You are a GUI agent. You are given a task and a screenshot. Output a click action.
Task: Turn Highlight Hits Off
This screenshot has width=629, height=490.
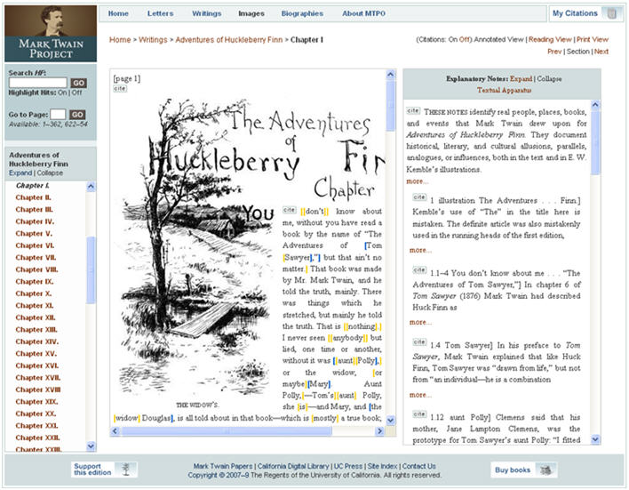[x=76, y=92]
